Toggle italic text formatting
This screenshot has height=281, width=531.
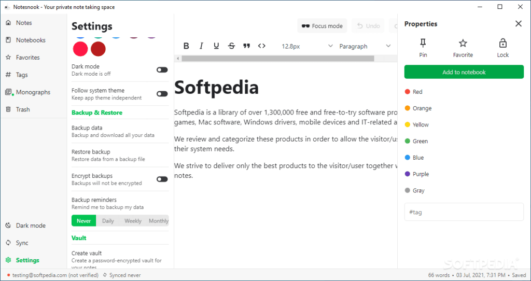[201, 46]
